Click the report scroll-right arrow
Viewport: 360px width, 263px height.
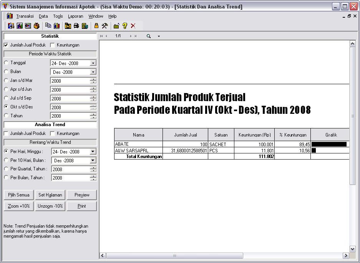346,256
